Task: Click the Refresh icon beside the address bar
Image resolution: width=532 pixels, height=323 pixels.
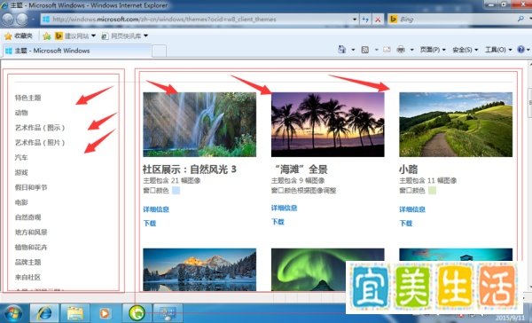Action: coord(365,20)
